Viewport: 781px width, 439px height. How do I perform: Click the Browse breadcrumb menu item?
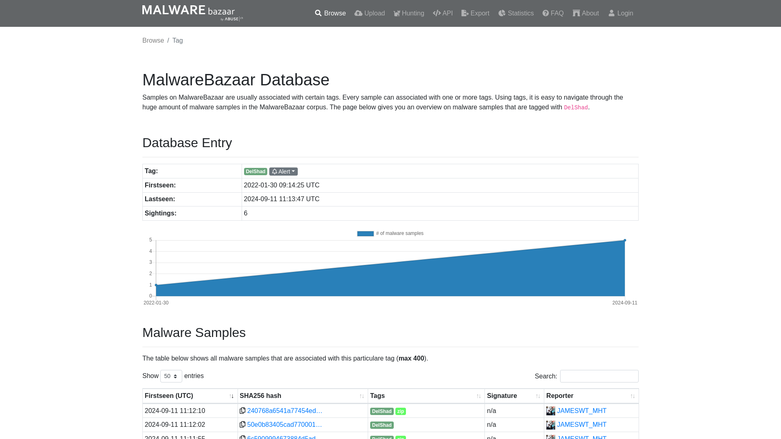[153, 40]
